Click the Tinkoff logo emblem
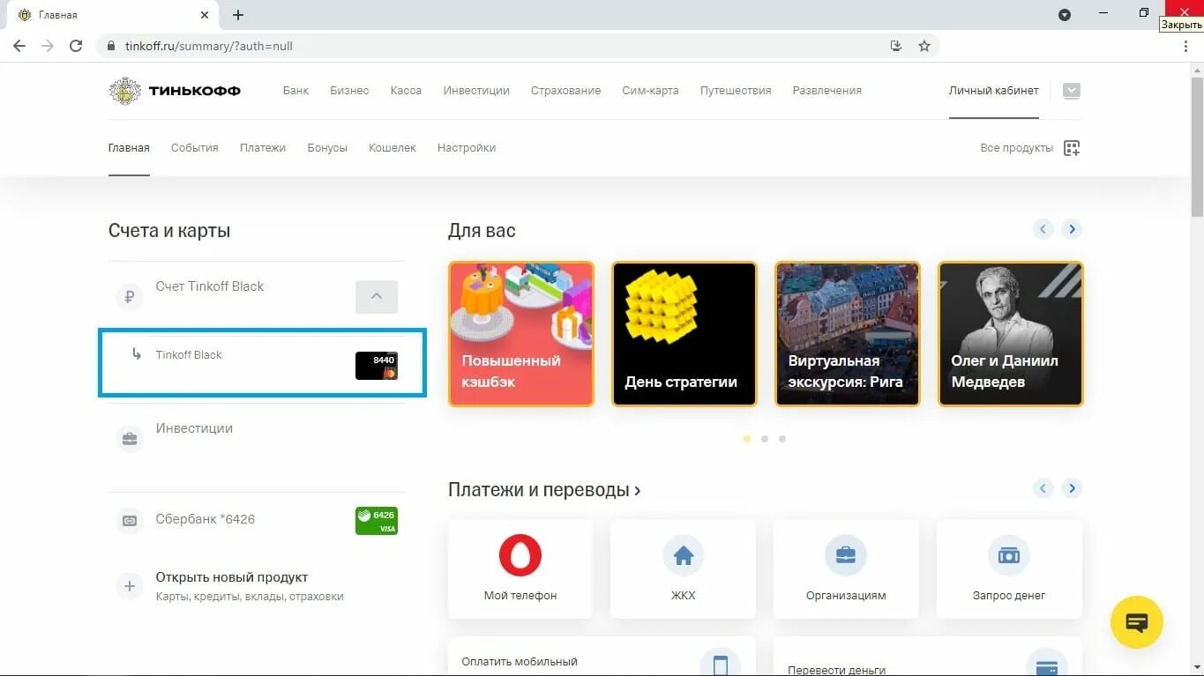Viewport: 1204px width, 676px height. tap(124, 91)
